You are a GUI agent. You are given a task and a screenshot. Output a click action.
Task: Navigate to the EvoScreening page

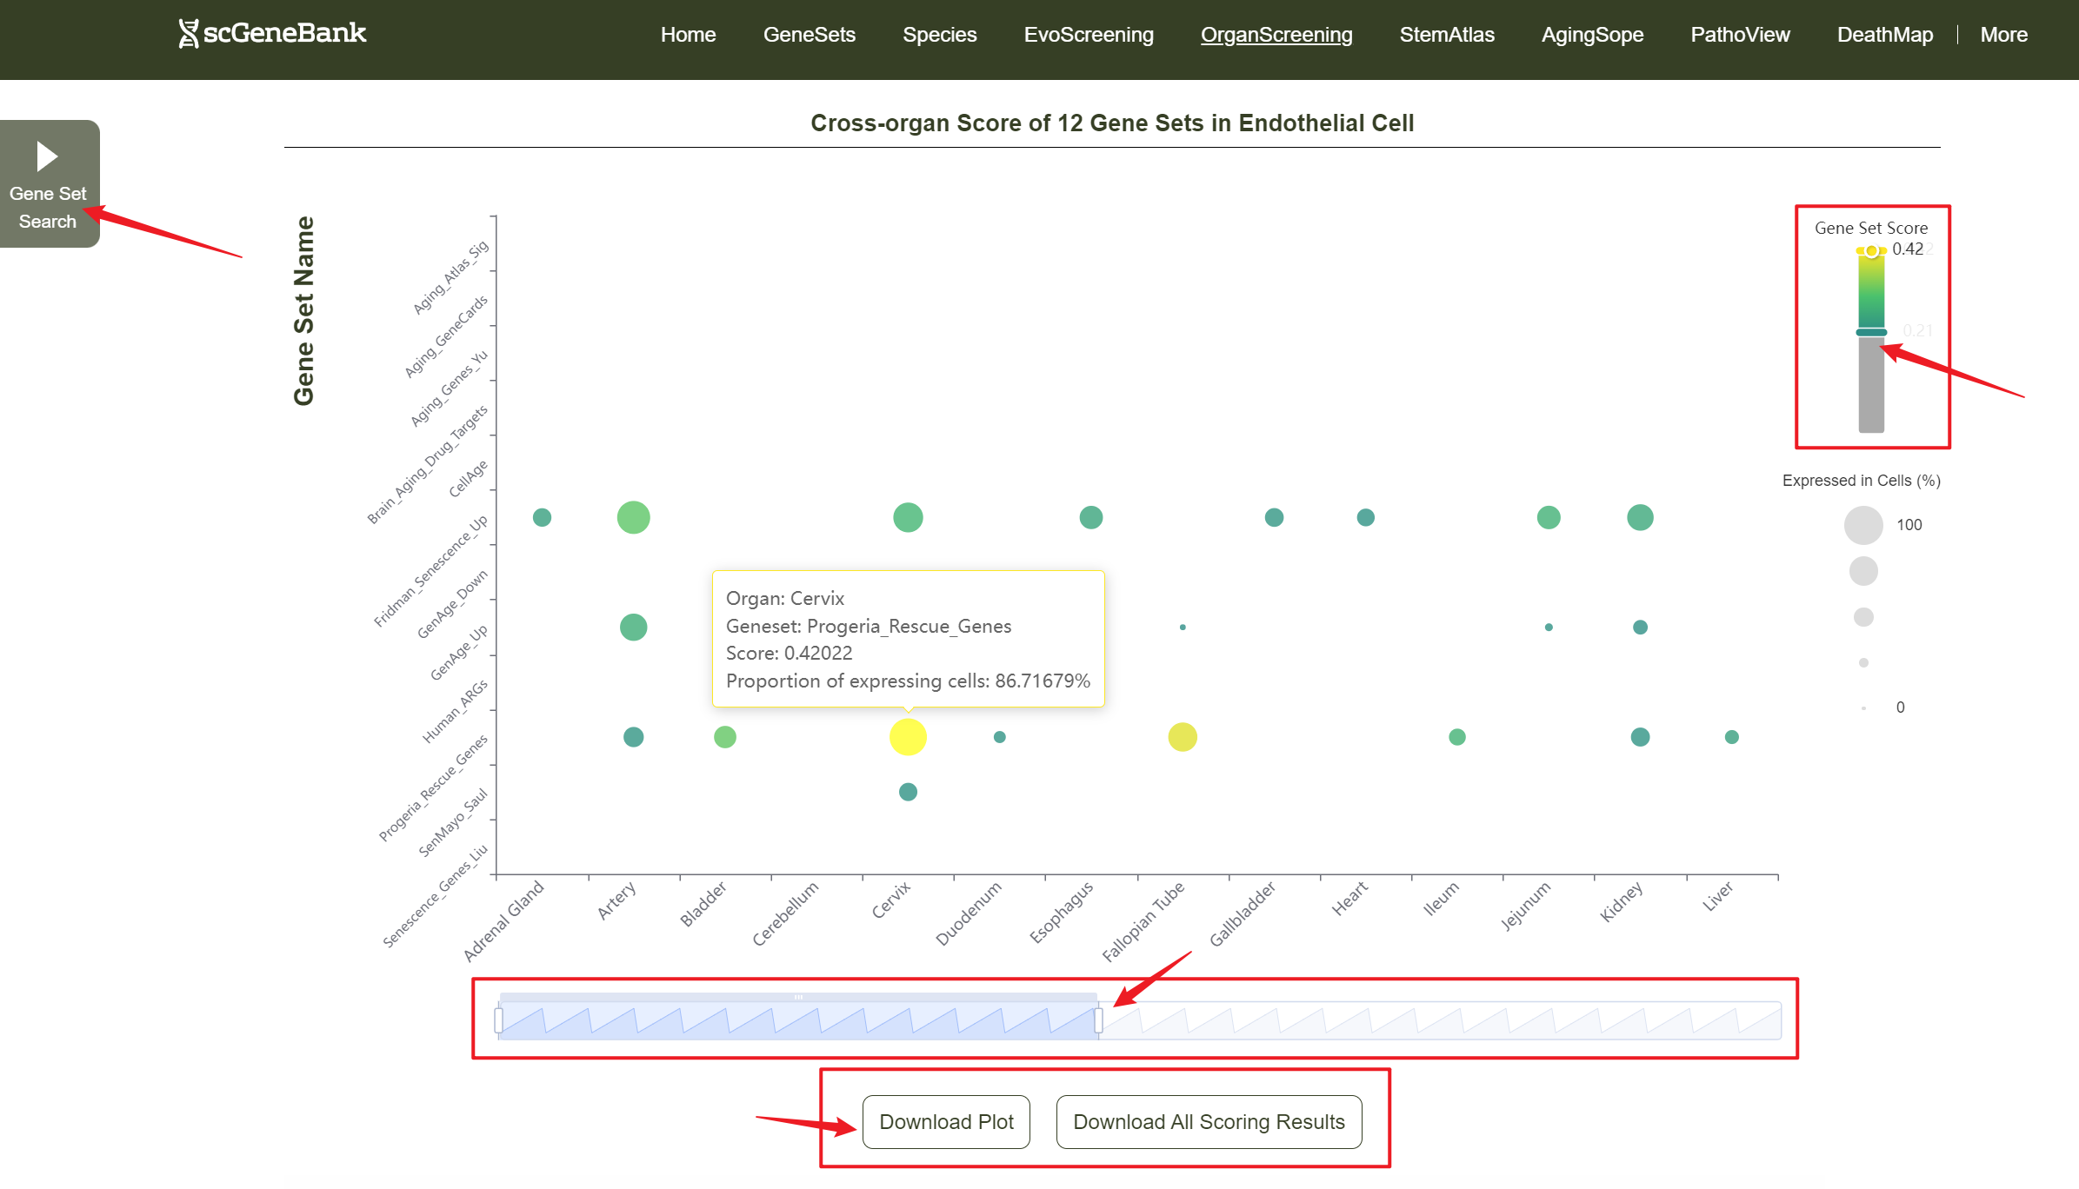point(1088,35)
